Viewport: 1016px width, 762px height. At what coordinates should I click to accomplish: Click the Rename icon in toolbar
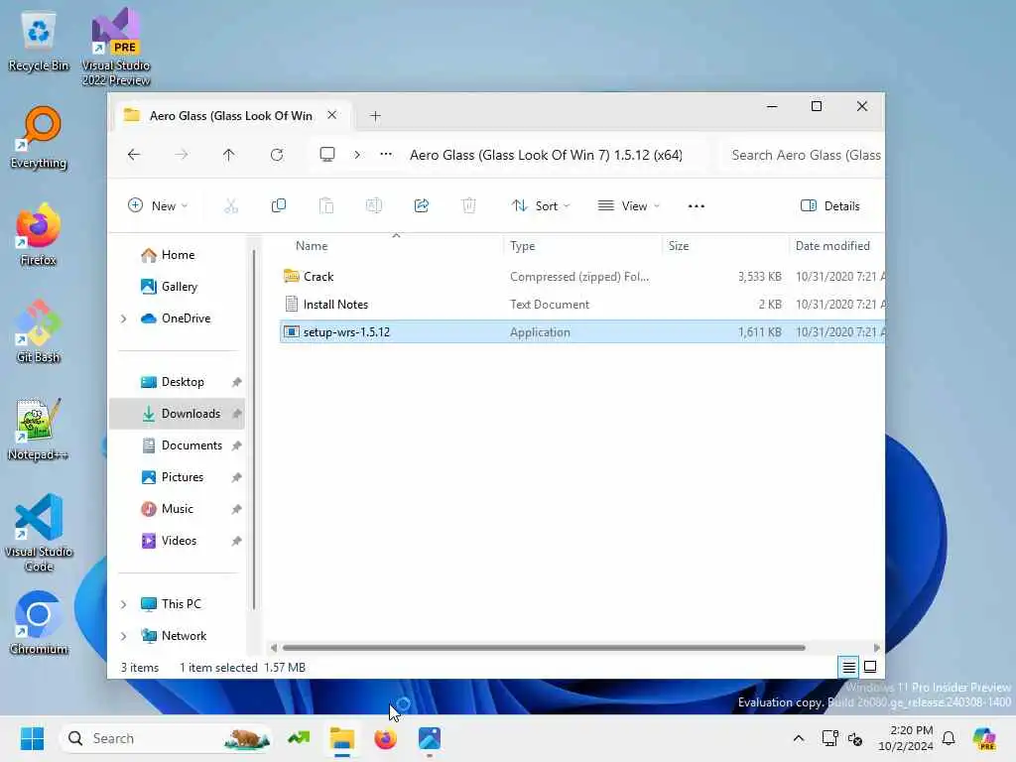[x=374, y=206]
